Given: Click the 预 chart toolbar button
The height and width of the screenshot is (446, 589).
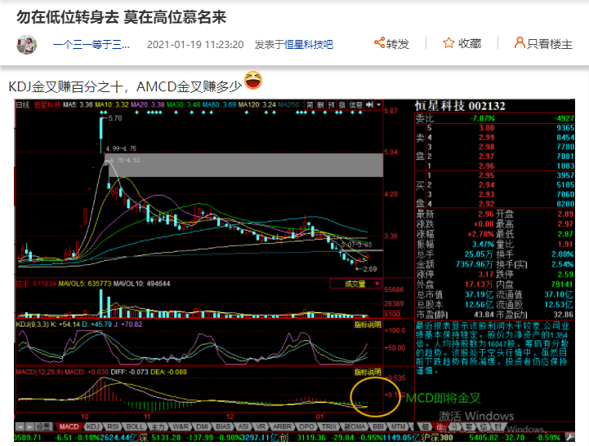Looking at the screenshot, I should pyautogui.click(x=331, y=105).
